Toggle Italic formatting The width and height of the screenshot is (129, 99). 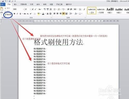tap(17, 14)
